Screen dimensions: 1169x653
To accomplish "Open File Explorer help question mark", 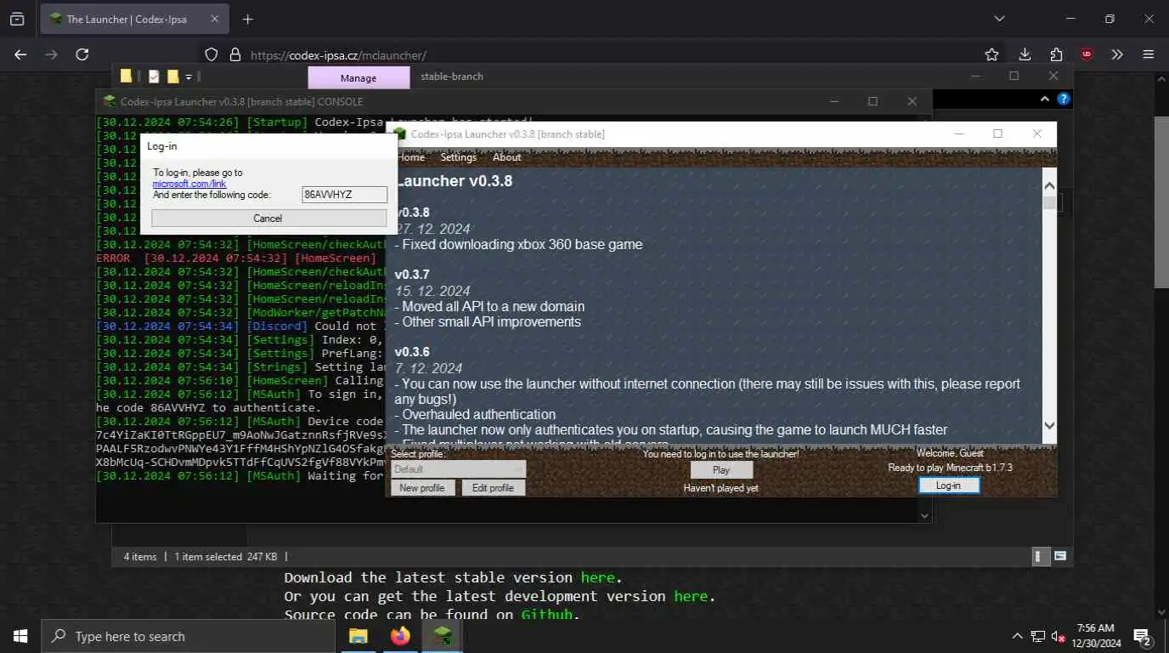I will (1063, 99).
